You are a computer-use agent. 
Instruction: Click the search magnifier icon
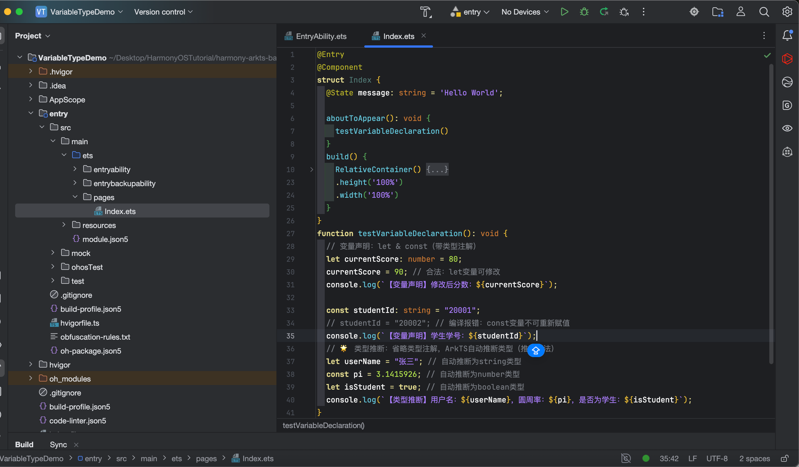point(764,12)
